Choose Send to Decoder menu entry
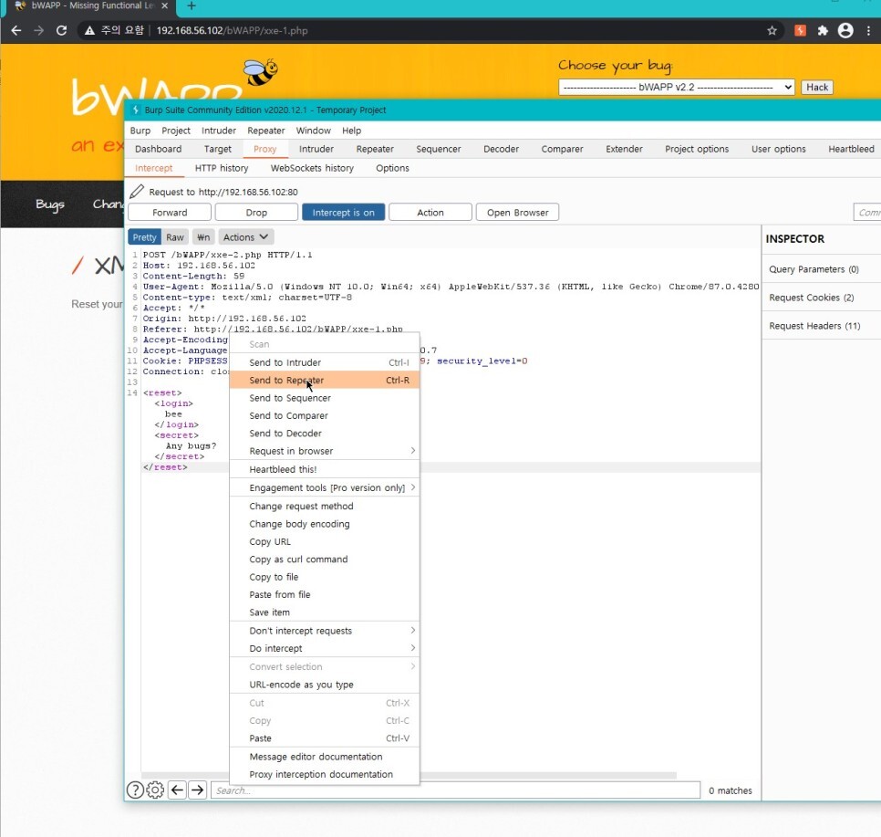This screenshot has width=881, height=837. (325, 434)
